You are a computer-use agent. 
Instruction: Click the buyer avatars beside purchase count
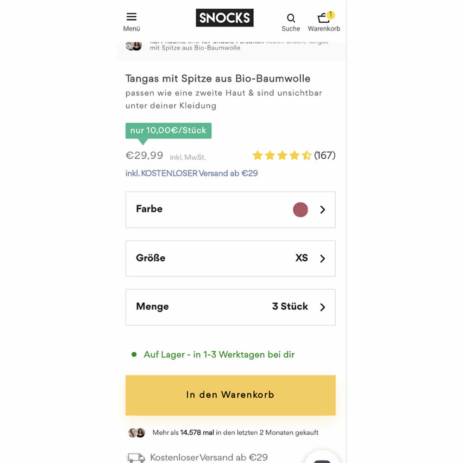tap(137, 433)
